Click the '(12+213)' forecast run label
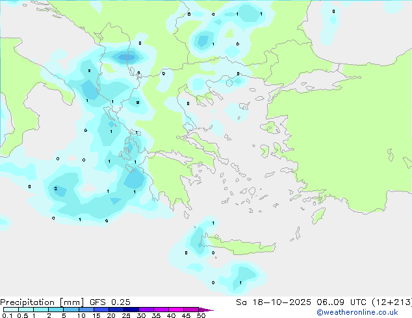Image resolution: width=412 pixels, height=318 pixels. point(392,302)
